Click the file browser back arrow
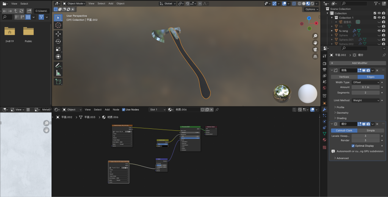Screen dimensions: 388x197 [x=5, y=11]
